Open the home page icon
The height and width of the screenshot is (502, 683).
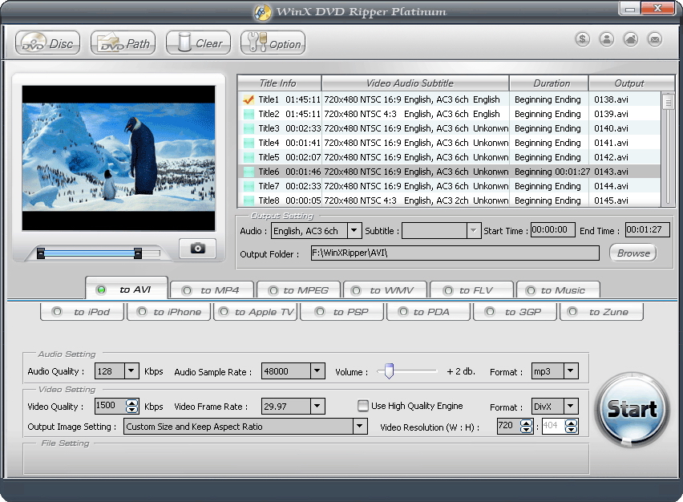coord(631,39)
